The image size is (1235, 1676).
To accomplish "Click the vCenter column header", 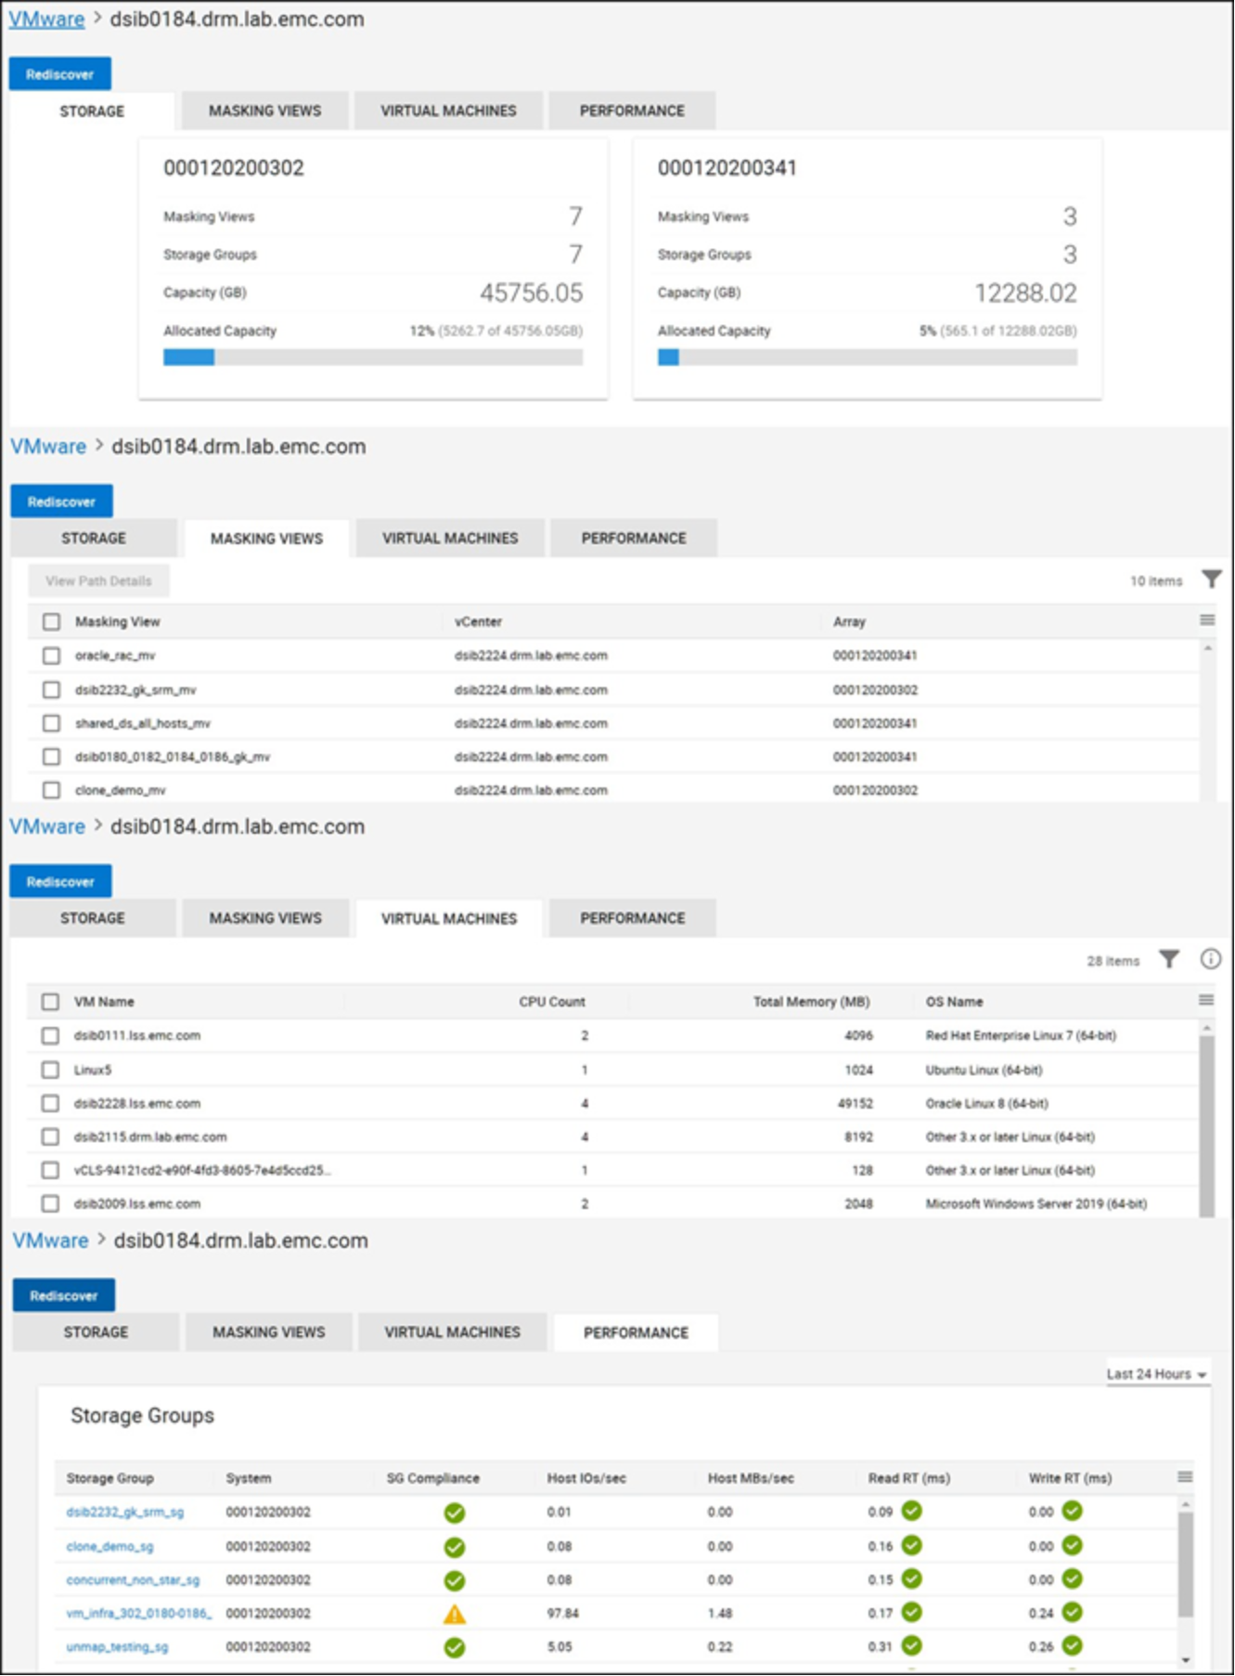I will click(478, 621).
